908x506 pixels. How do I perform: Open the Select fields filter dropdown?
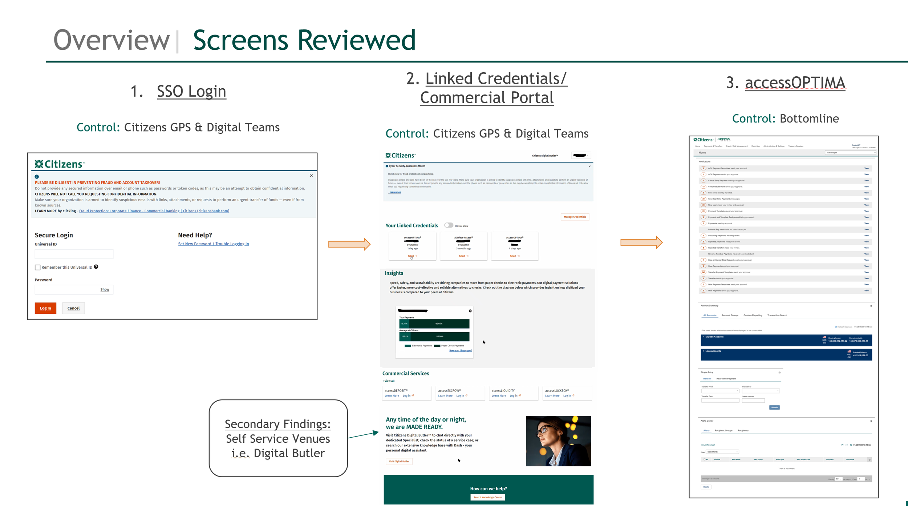[722, 452]
